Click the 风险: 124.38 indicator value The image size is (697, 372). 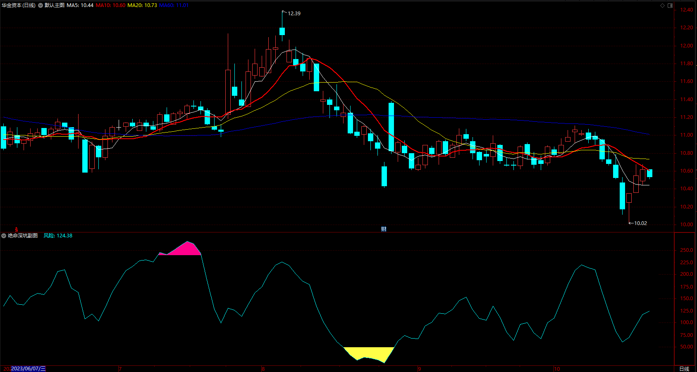[58, 236]
